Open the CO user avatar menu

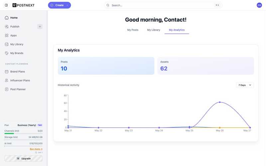tap(259, 5)
